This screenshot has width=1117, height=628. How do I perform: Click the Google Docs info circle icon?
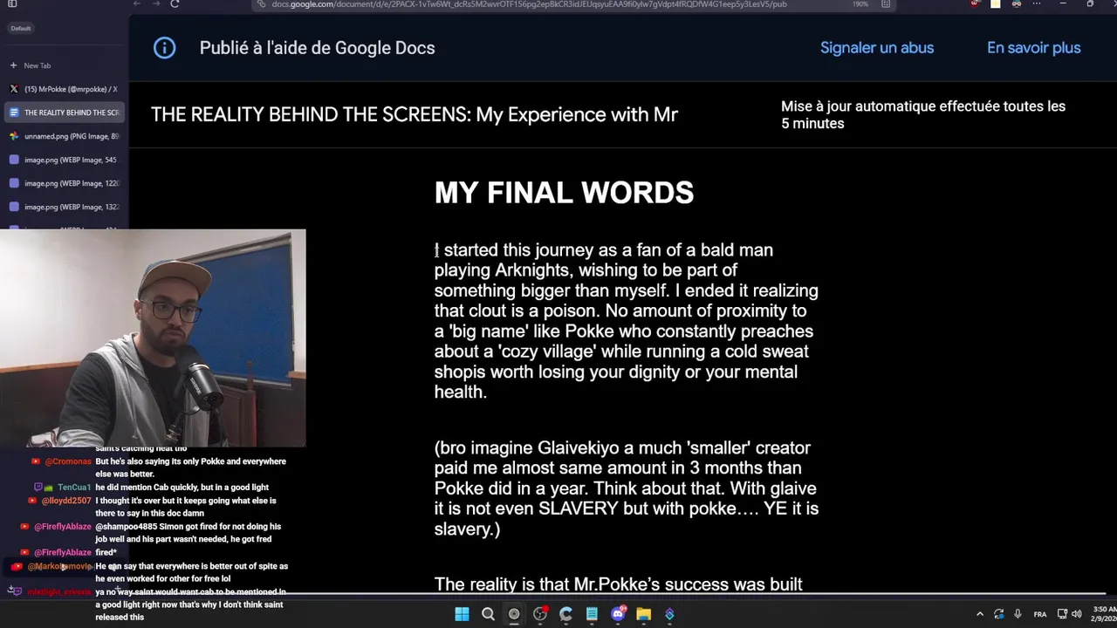(x=164, y=48)
